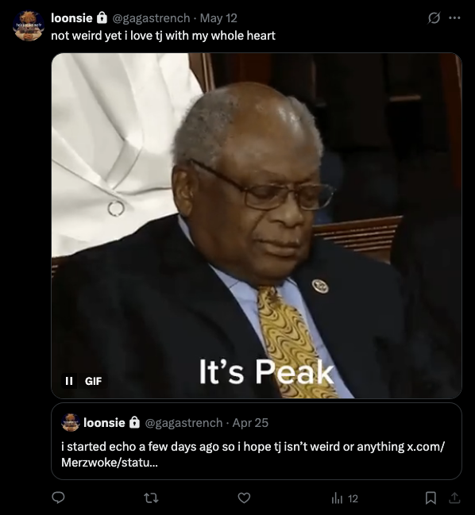
Task: Bookmark this tweet
Action: 431,498
